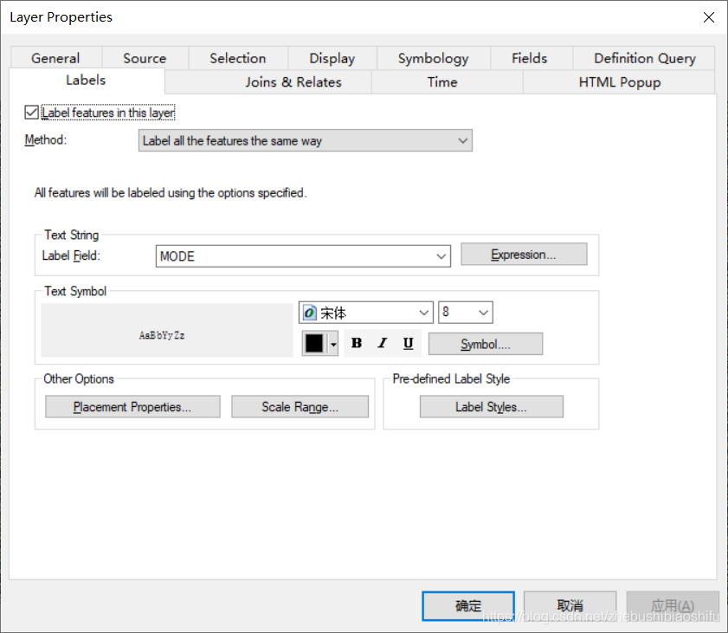
Task: Expand the text color dropdown arrow
Action: pyautogui.click(x=333, y=344)
